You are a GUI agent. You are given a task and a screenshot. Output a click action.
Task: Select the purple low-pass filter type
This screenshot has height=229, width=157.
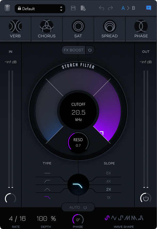47,198
